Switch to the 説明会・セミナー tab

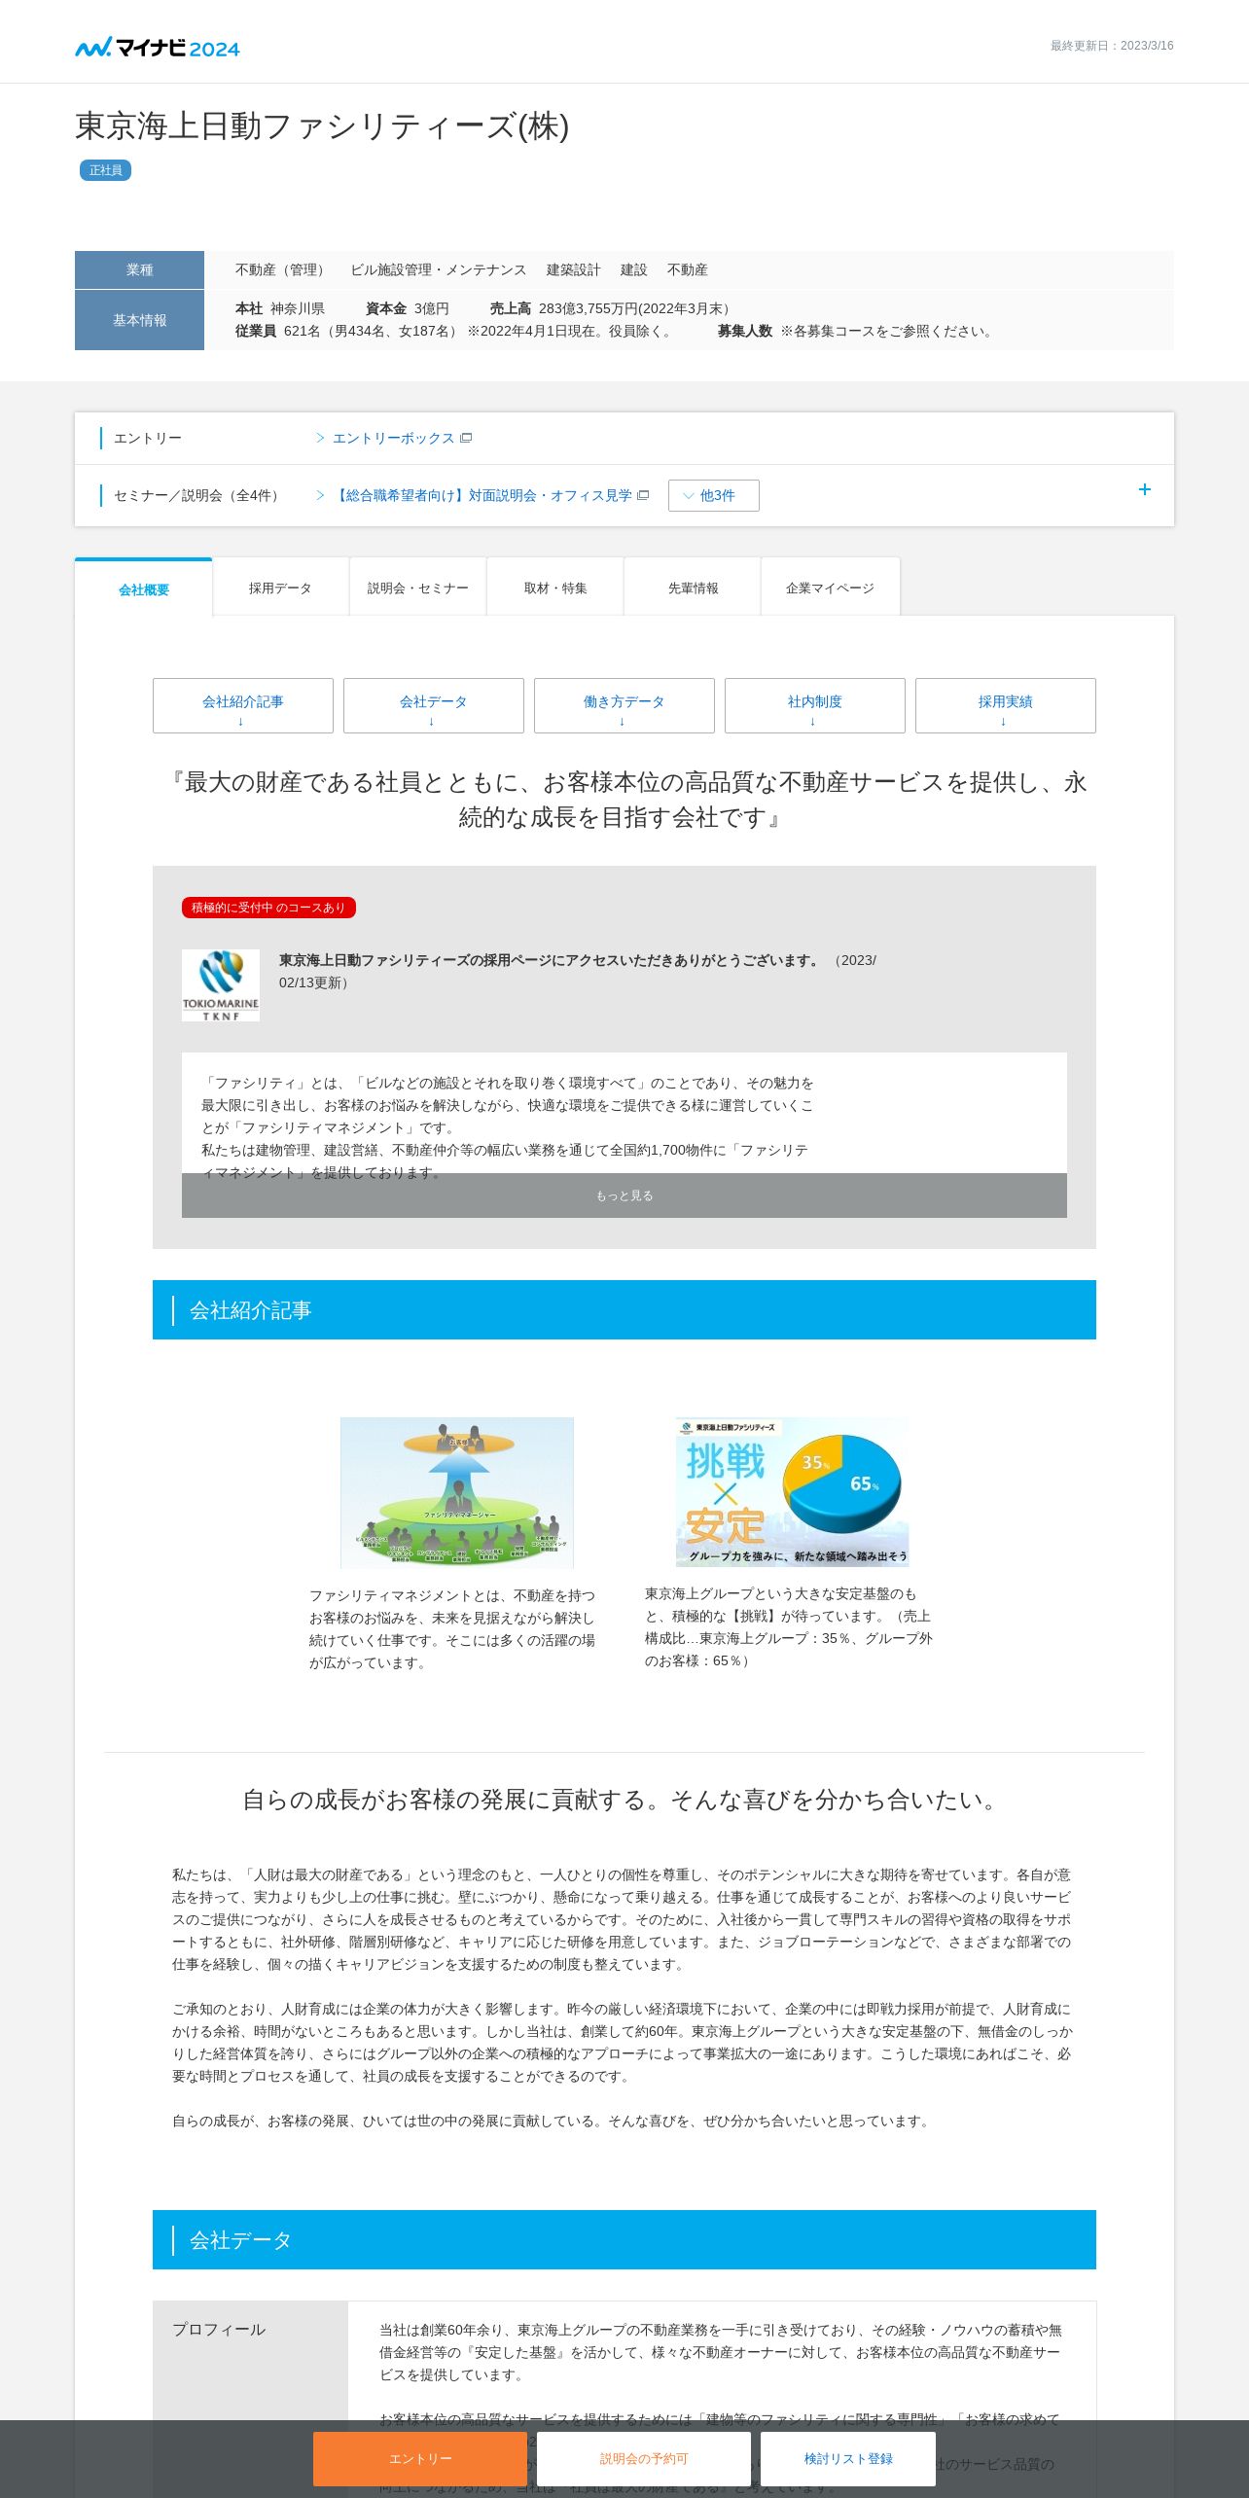click(x=418, y=589)
